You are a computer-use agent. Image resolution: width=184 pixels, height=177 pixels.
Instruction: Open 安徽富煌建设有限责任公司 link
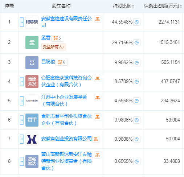point(66,22)
